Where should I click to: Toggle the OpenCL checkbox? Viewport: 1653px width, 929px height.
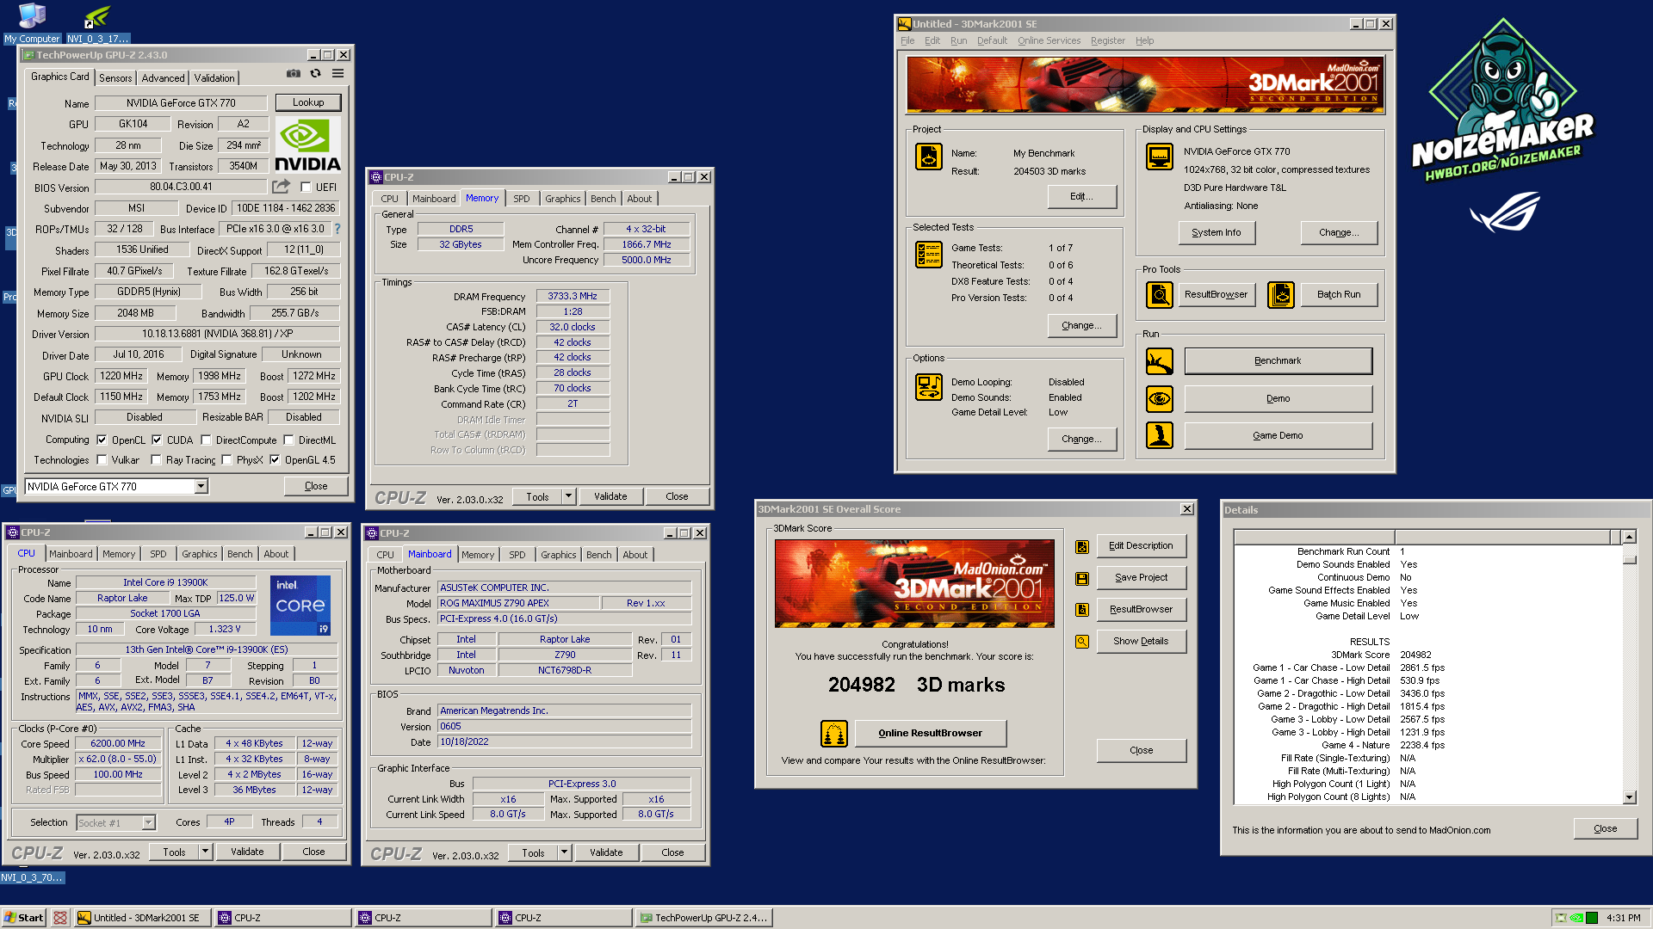[102, 440]
